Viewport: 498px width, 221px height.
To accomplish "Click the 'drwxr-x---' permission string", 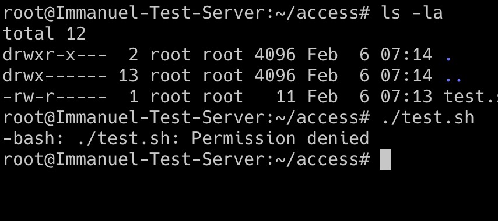I will pos(55,55).
